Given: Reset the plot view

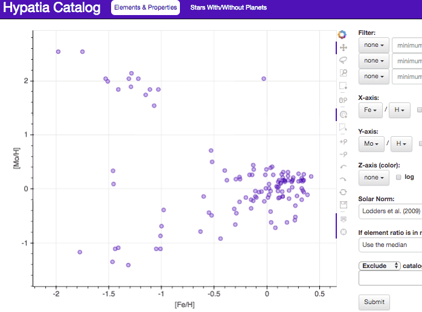Looking at the screenshot, I should pos(344,192).
